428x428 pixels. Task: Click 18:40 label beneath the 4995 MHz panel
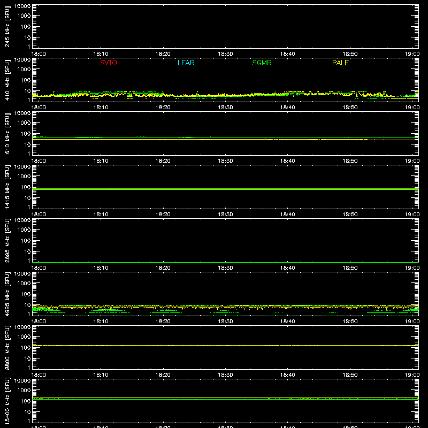tap(288, 322)
